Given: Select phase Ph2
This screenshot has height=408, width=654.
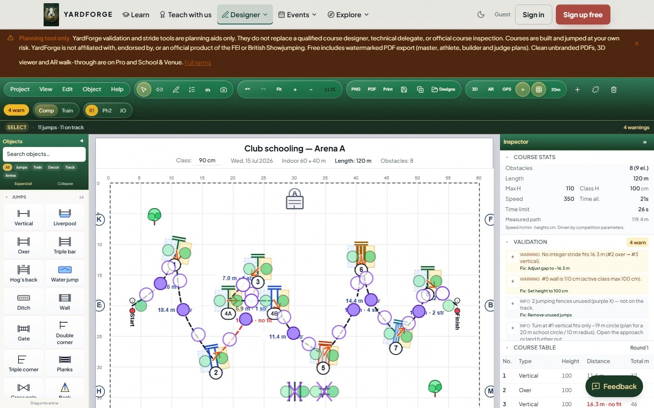Looking at the screenshot, I should point(107,110).
